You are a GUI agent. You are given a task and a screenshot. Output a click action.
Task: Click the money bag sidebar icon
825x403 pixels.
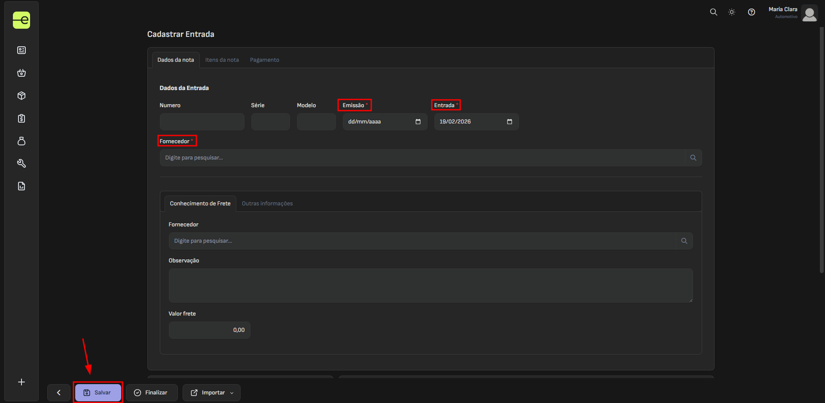click(x=21, y=141)
